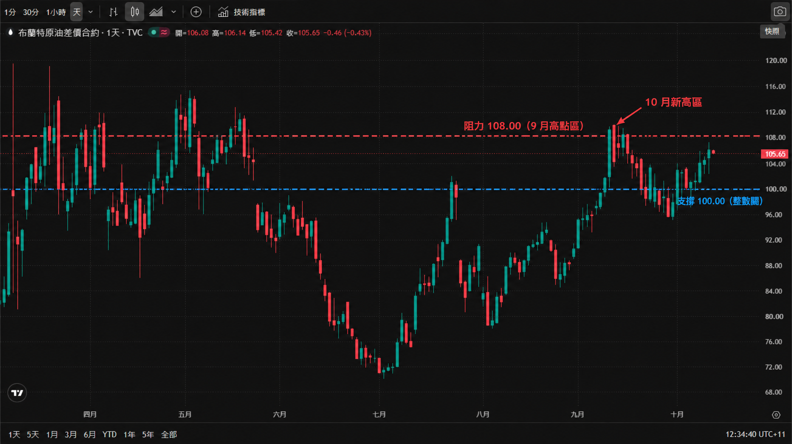Toggle the red approximate data indicator
This screenshot has width=792, height=444.
[164, 32]
